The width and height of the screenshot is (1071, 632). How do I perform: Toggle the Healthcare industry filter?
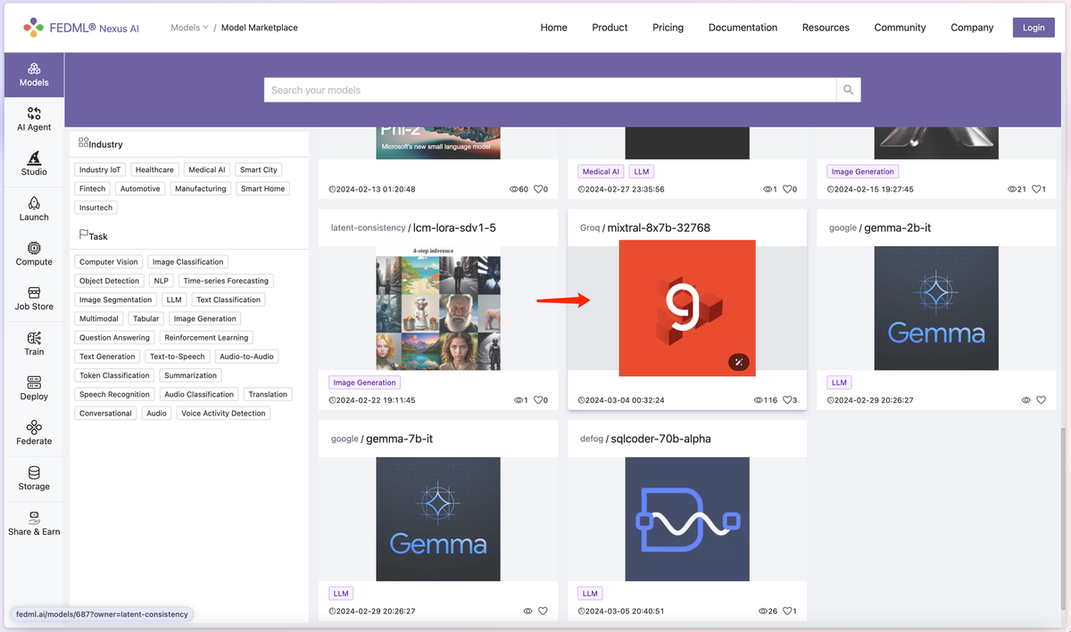click(154, 169)
